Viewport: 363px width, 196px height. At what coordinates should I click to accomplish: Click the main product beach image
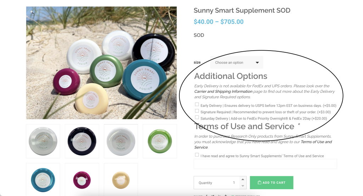pos(101,63)
